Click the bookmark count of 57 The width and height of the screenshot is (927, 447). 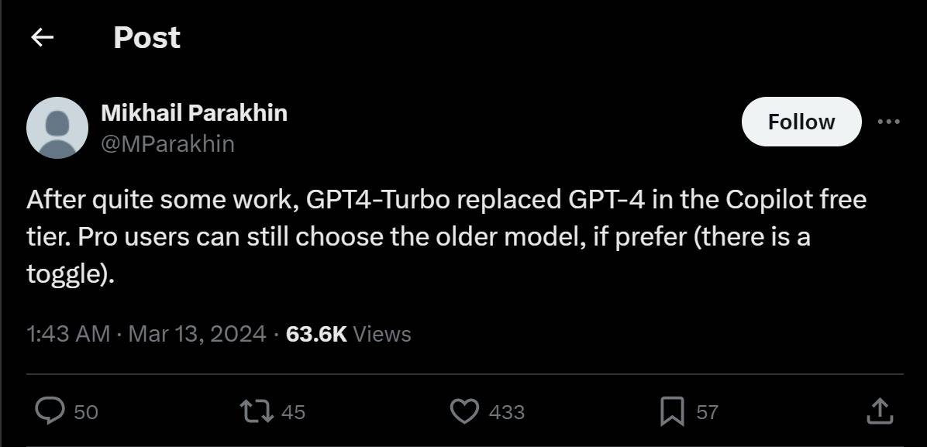pos(707,412)
